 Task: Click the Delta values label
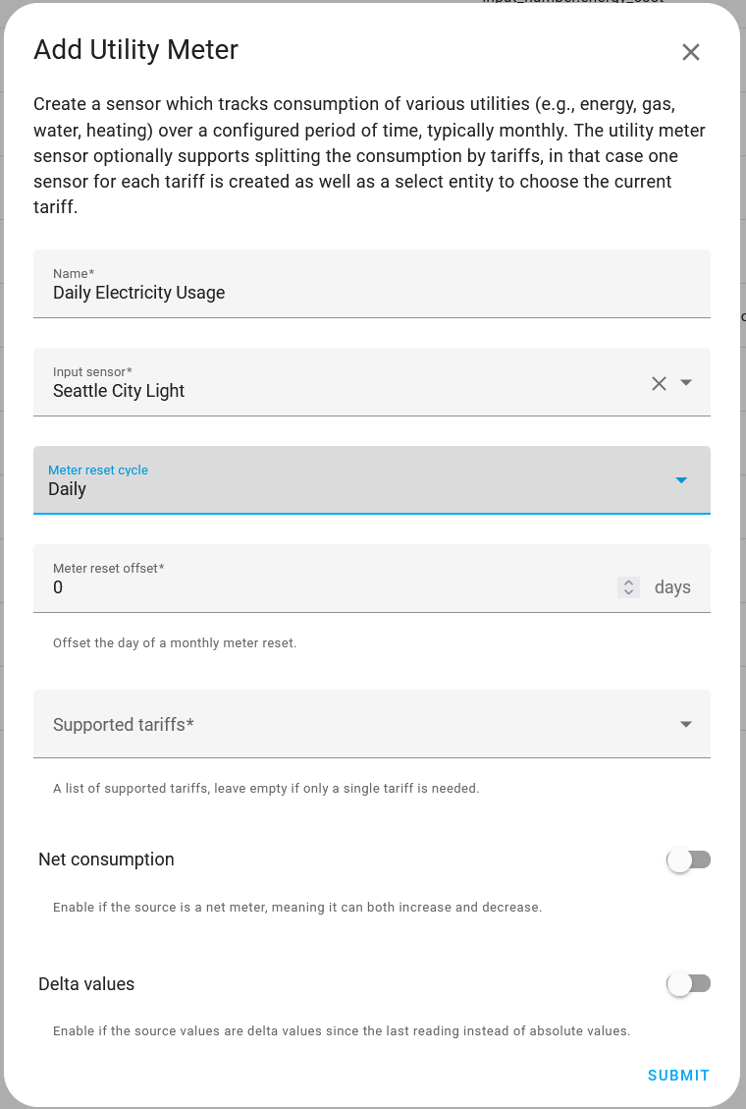[86, 984]
